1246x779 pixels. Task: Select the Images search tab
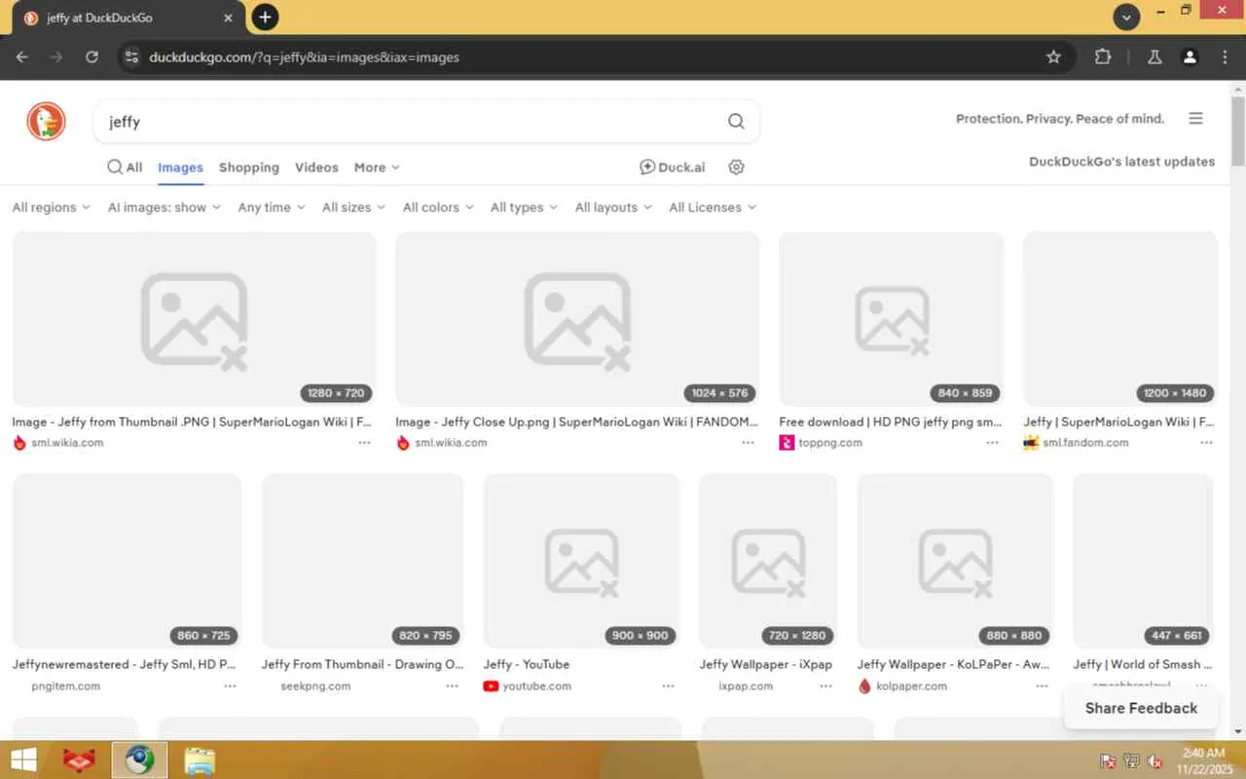(x=181, y=167)
